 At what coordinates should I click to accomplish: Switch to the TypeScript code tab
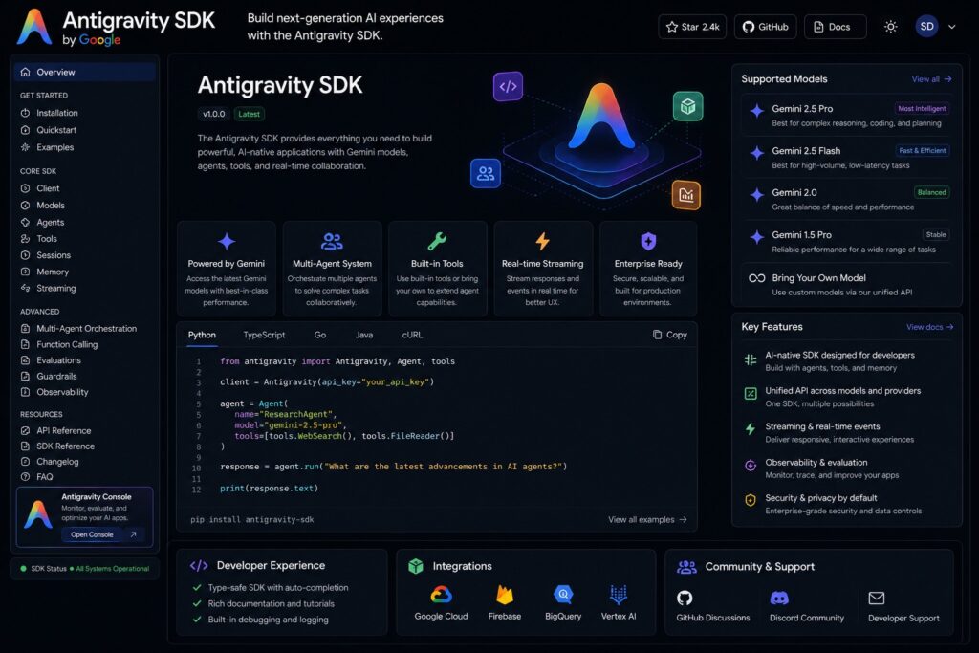coord(264,336)
